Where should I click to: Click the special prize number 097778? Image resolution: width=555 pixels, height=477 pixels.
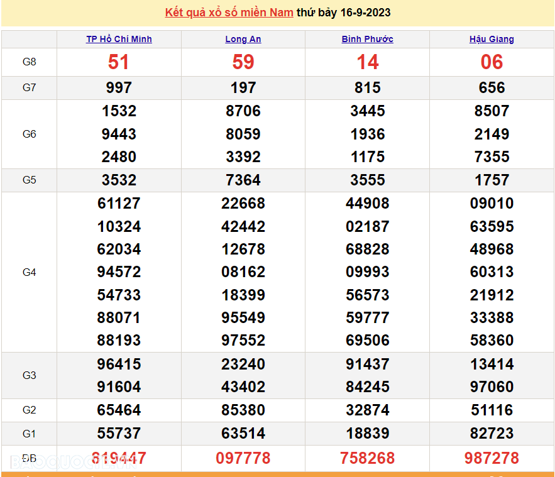coord(243,458)
